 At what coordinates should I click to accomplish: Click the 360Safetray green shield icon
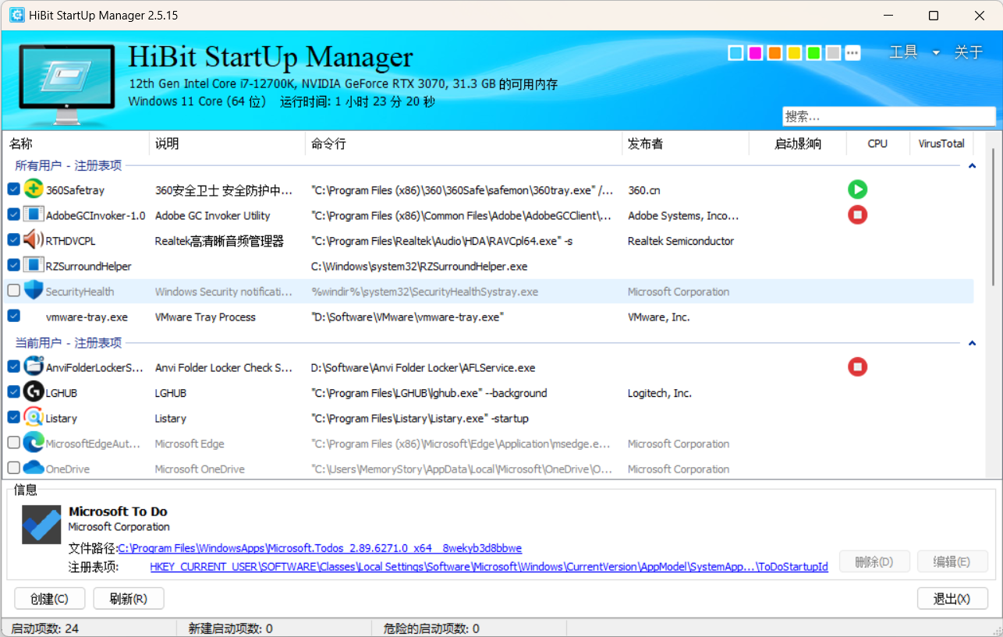click(34, 189)
